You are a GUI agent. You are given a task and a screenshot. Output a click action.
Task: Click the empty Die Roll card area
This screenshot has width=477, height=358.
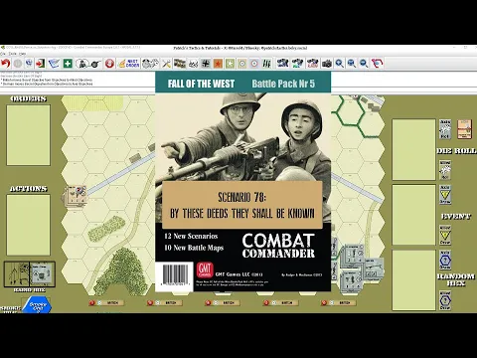click(413, 149)
